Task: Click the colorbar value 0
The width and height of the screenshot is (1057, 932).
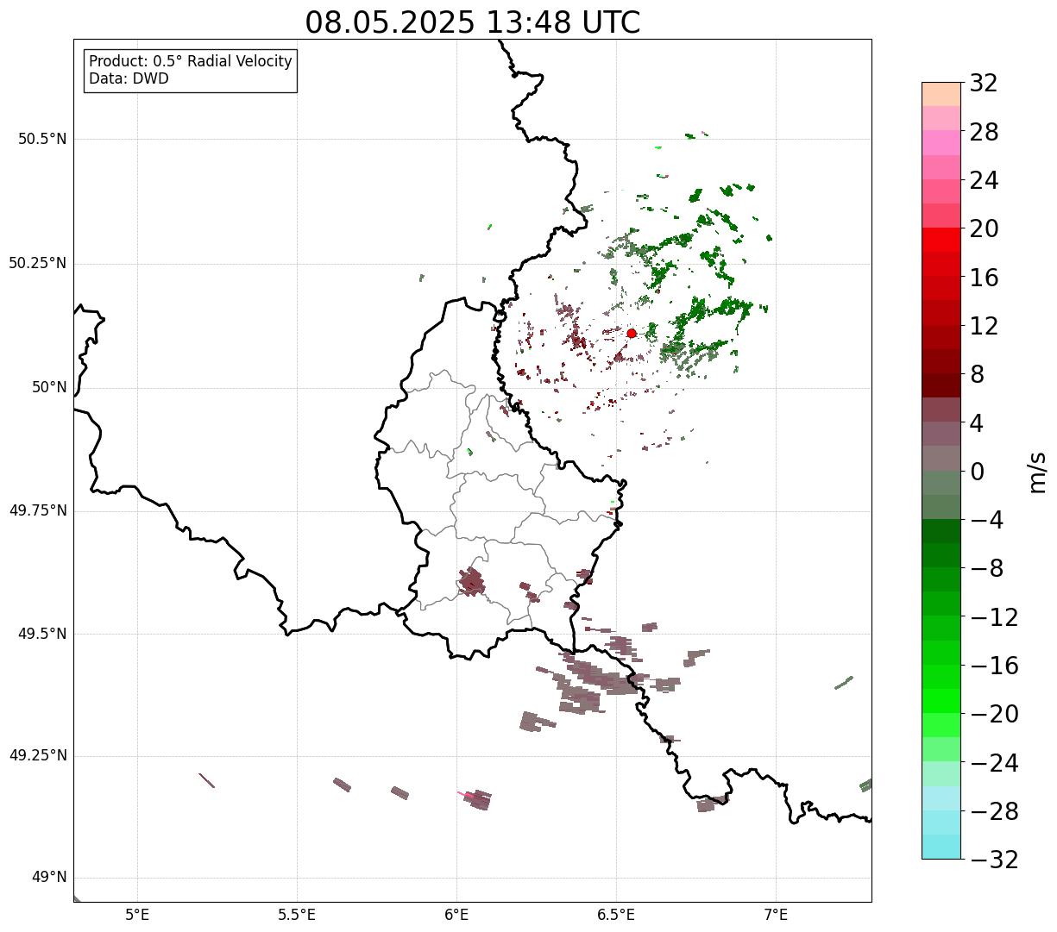Action: coord(977,472)
